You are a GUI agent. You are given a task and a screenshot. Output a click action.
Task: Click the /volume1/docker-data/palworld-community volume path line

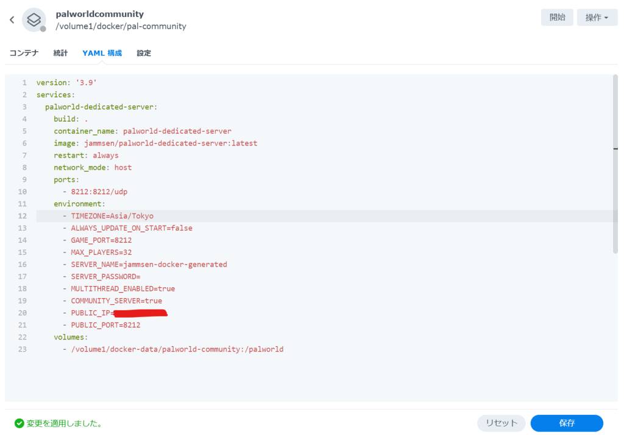(x=173, y=349)
